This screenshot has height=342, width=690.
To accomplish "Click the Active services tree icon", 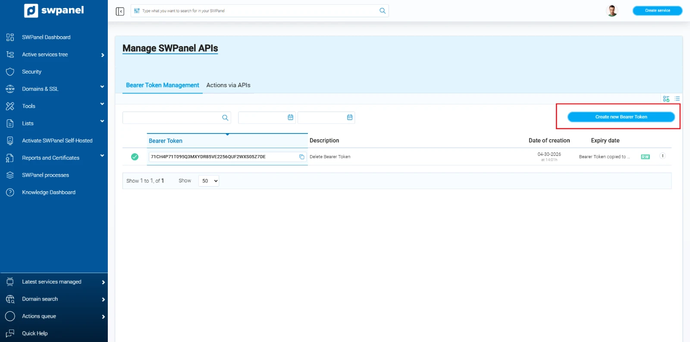I will coord(10,55).
